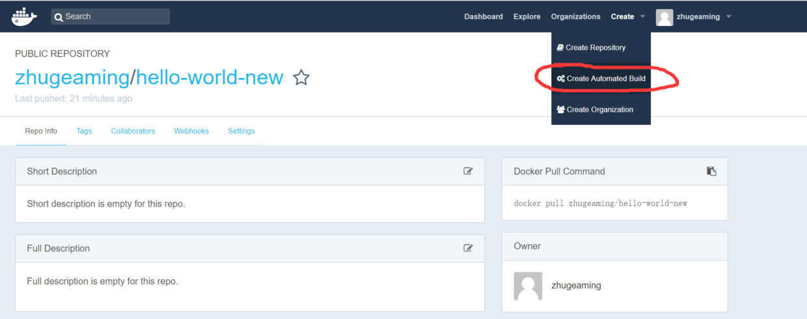Open the Webhooks tab
807x319 pixels.
coord(191,131)
